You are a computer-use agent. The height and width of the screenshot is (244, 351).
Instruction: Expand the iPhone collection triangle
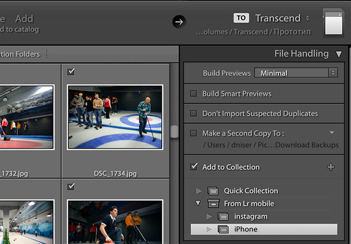(209, 229)
